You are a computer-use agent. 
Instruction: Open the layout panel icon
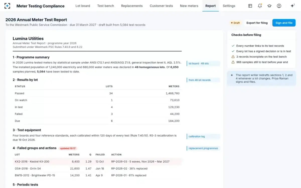coord(250,6)
